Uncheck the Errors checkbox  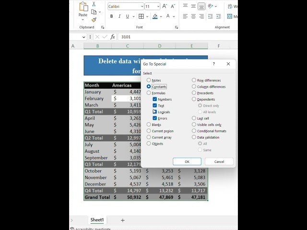[154, 118]
